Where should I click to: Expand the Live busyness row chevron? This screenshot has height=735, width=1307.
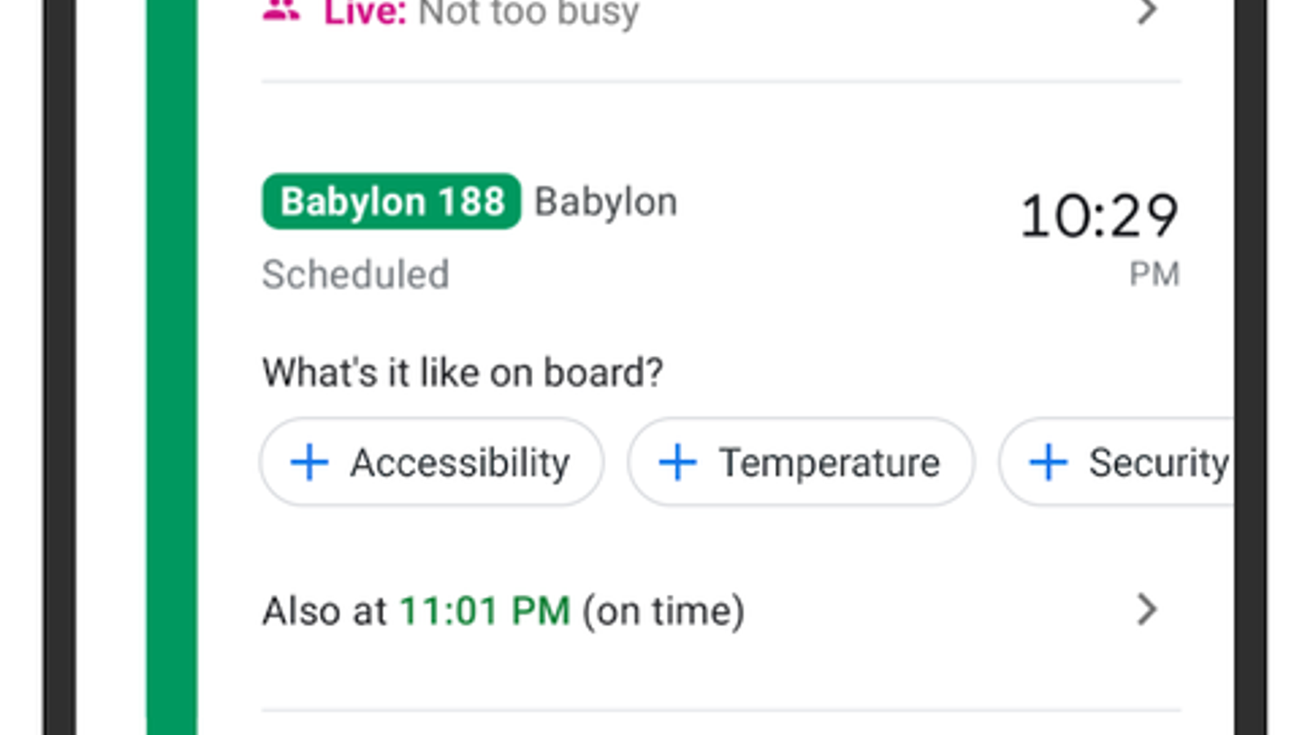pos(1148,11)
